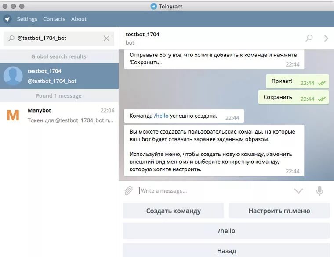Attach a file with the paperclip icon
The height and width of the screenshot is (257, 334).
pos(128,190)
